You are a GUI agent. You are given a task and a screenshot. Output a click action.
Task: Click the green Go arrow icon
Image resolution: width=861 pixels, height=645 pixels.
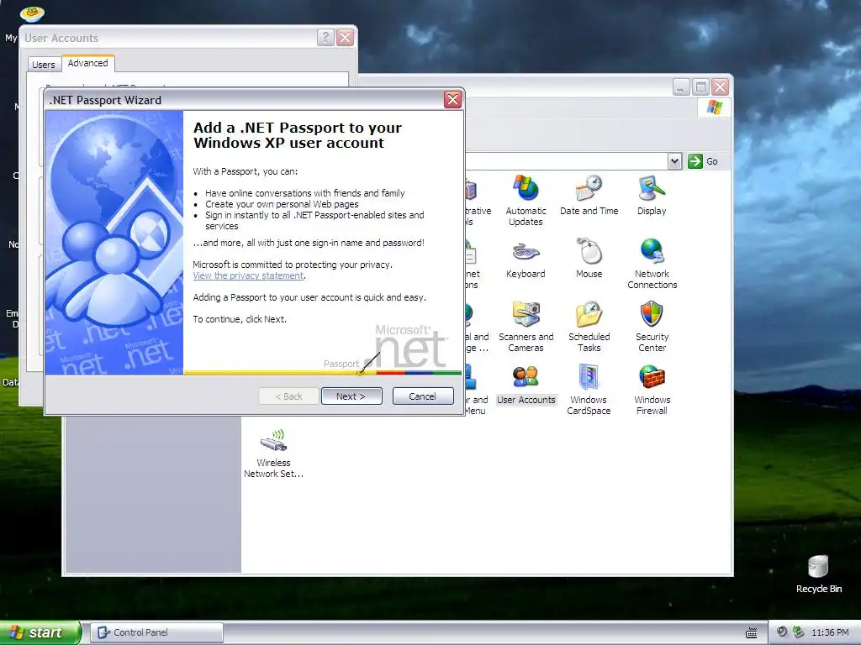click(x=695, y=161)
